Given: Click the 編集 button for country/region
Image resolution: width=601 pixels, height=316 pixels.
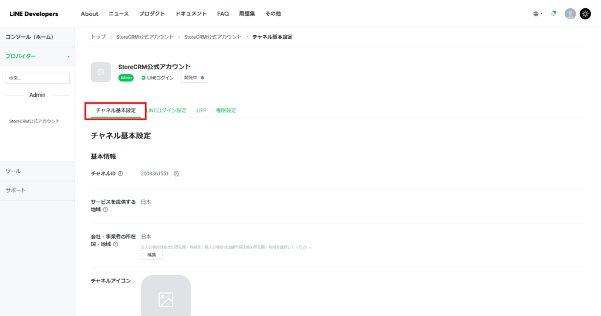Looking at the screenshot, I should [x=151, y=255].
